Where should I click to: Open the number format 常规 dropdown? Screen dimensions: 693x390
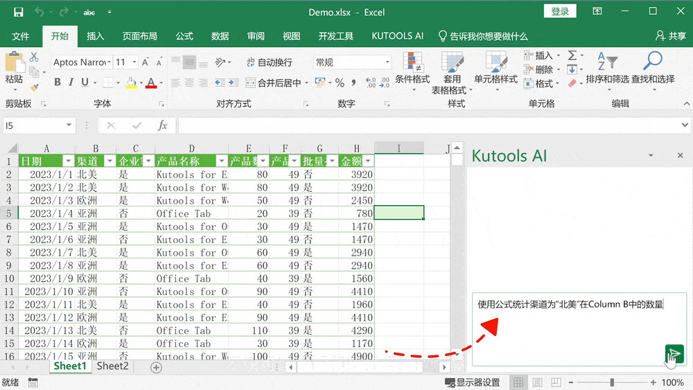387,62
